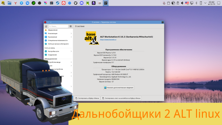Select Соединения in the sidebar
222x125 pixels.
58,55
